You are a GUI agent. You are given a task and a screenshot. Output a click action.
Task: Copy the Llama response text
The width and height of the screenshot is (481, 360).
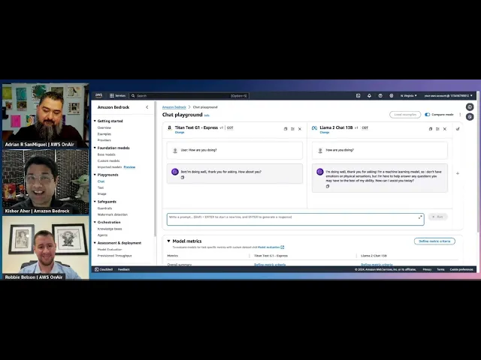point(328,186)
